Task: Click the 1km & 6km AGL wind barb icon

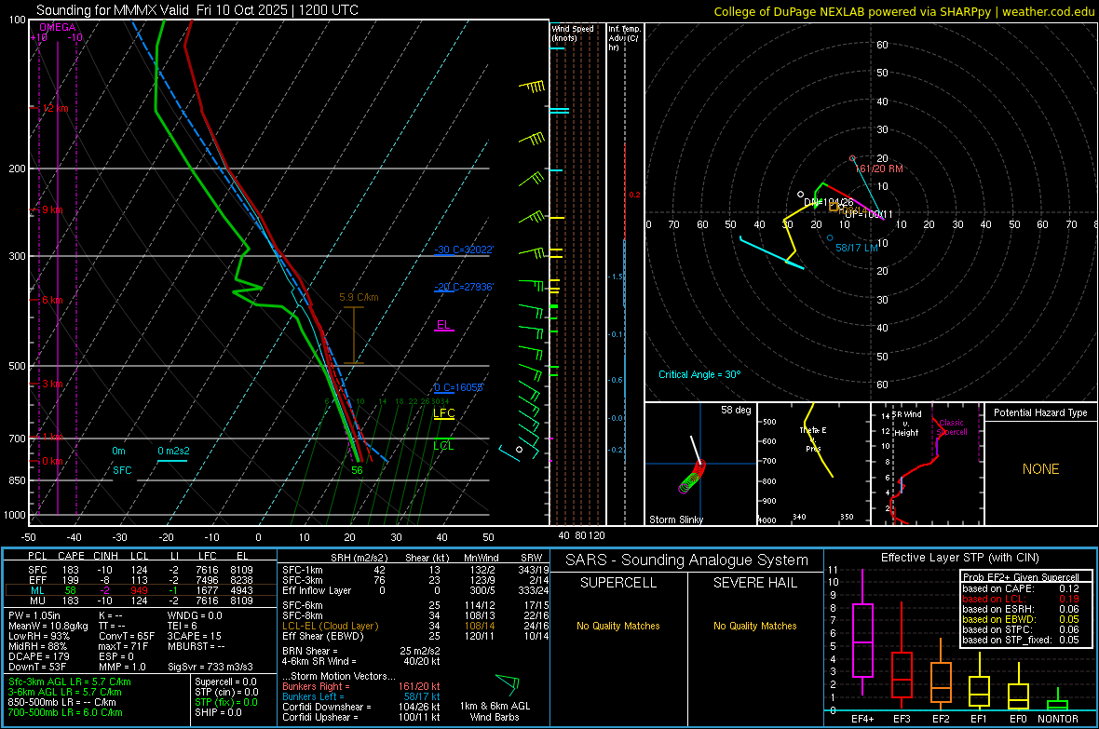Action: [508, 683]
